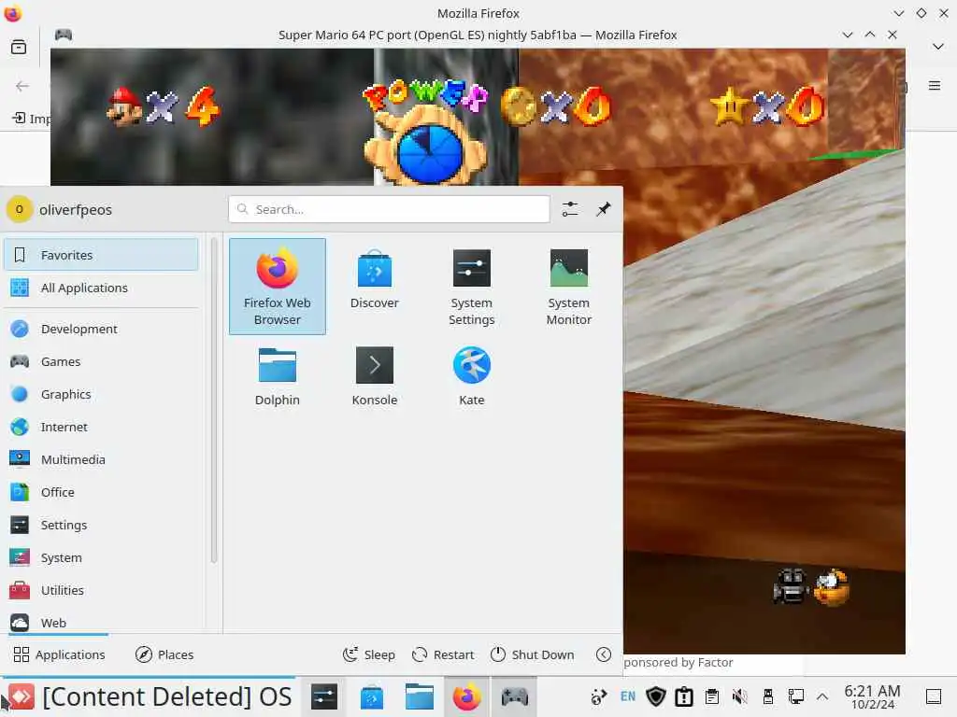
Task: Open the System category
Action: coord(101,558)
